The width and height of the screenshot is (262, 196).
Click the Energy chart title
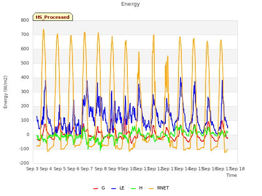tap(131, 4)
